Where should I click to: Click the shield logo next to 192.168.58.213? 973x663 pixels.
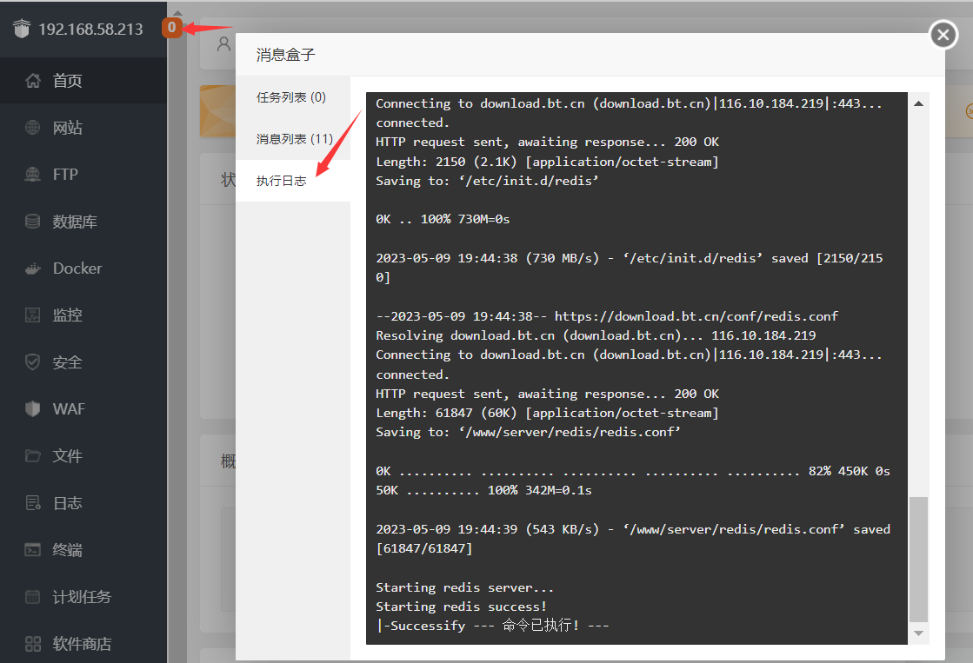pyautogui.click(x=22, y=29)
